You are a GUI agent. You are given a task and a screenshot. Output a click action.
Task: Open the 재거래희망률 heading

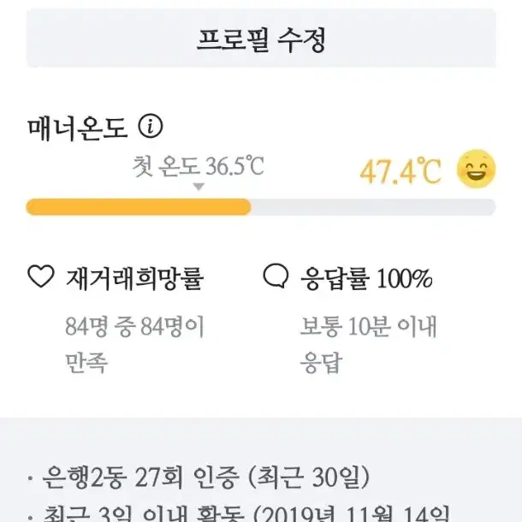pos(134,279)
